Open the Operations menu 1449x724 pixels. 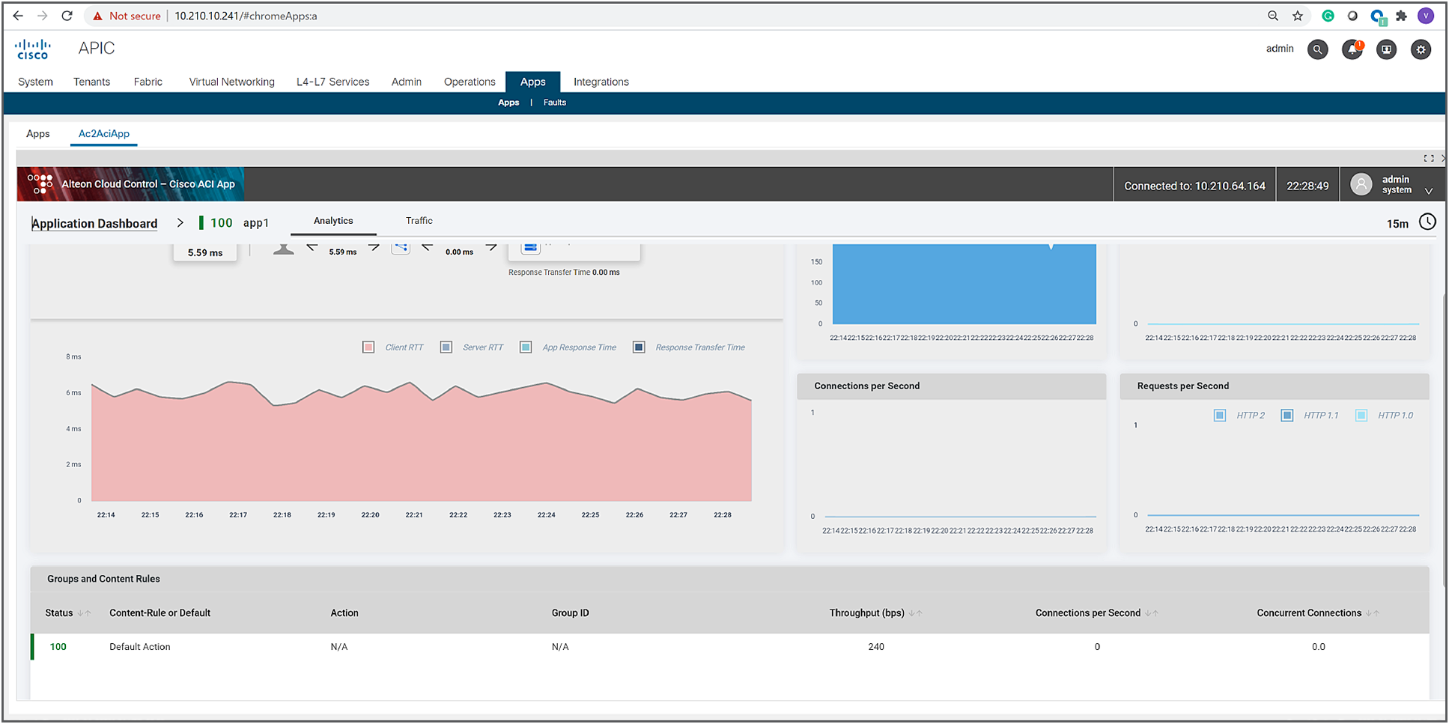point(470,82)
